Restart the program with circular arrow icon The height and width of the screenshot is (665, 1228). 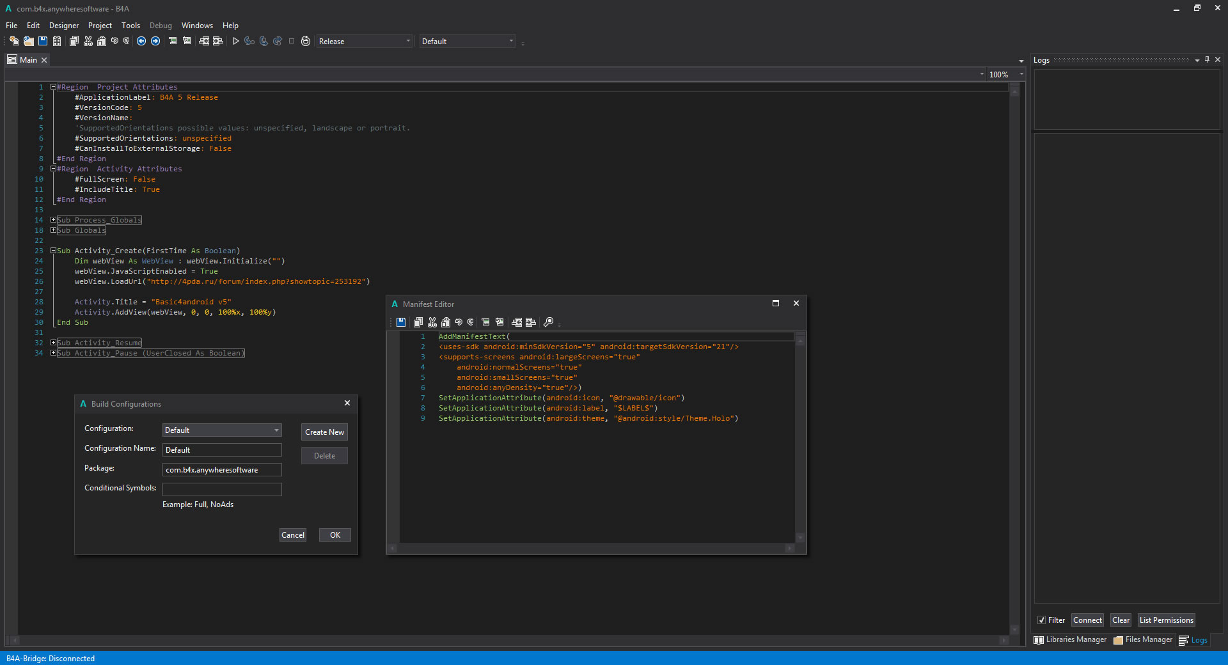[x=306, y=41]
